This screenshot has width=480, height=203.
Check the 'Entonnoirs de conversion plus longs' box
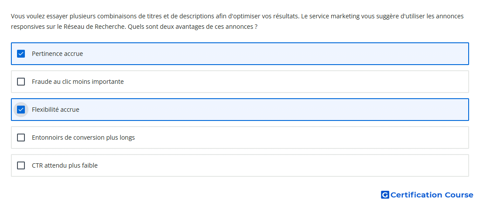(x=21, y=138)
